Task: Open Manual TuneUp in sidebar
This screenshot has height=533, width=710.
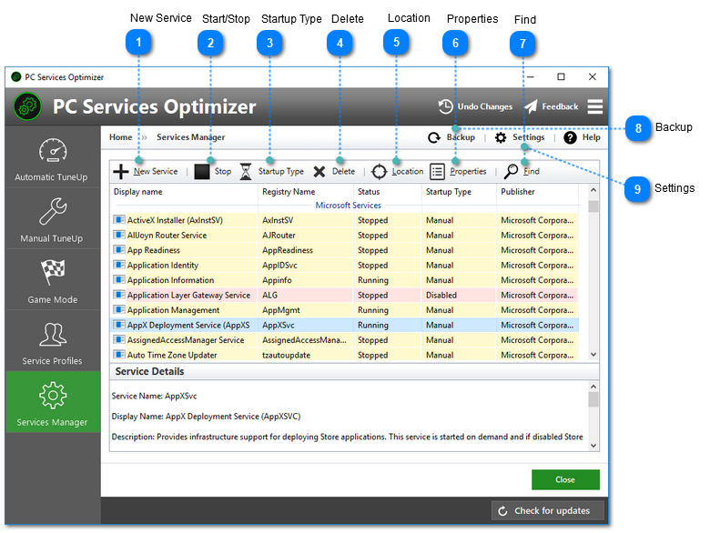Action: [51, 219]
